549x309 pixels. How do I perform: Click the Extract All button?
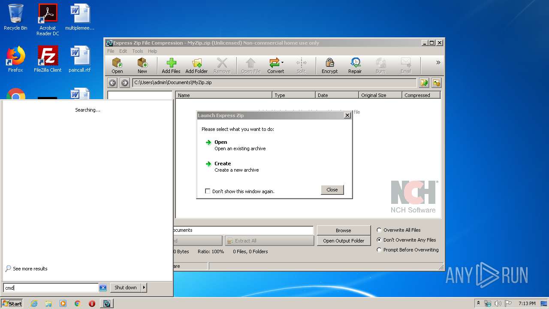click(269, 241)
